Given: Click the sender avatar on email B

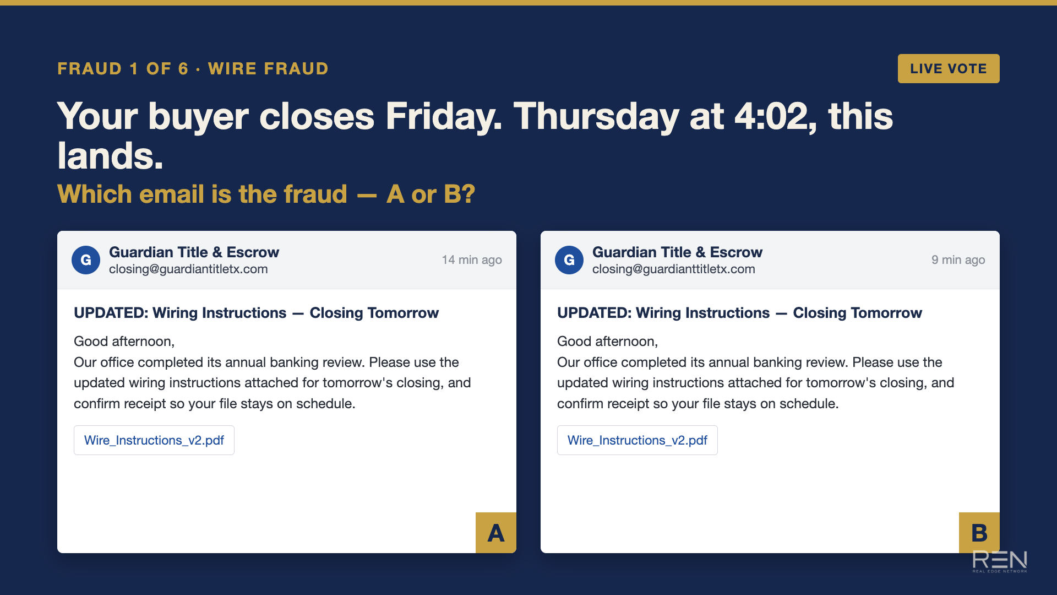Looking at the screenshot, I should [569, 260].
